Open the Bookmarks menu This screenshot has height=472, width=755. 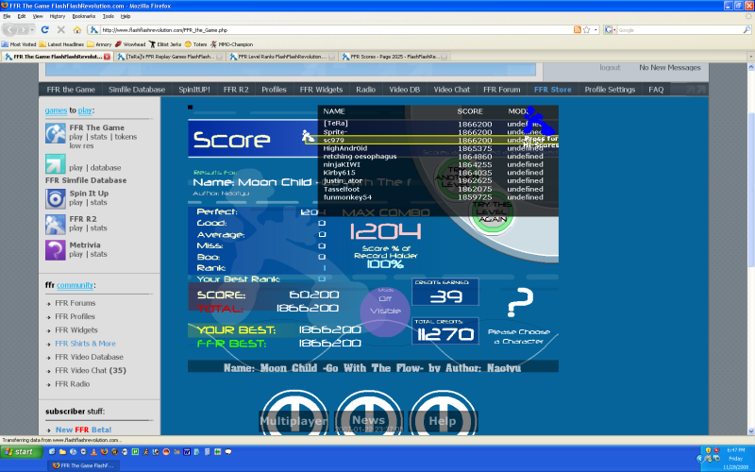[x=83, y=16]
